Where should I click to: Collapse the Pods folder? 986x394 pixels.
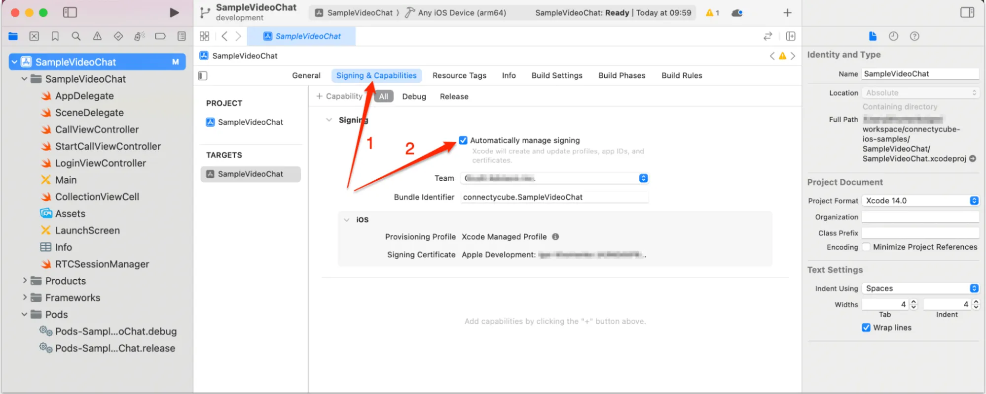(24, 314)
